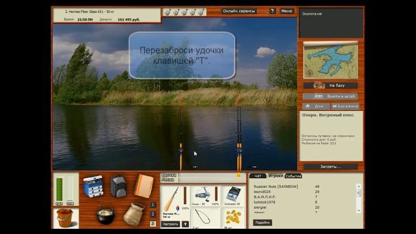Click the reel wear bar 100%
The width and height of the screenshot is (416, 234).
[216, 194]
